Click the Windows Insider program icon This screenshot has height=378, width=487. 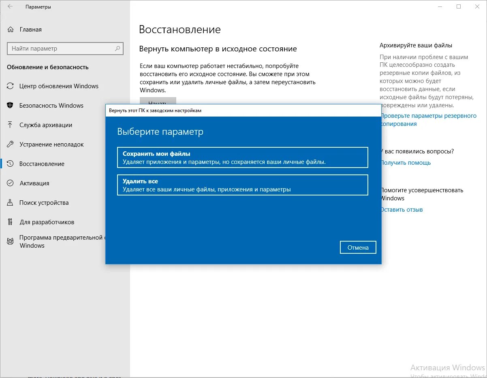pos(11,242)
